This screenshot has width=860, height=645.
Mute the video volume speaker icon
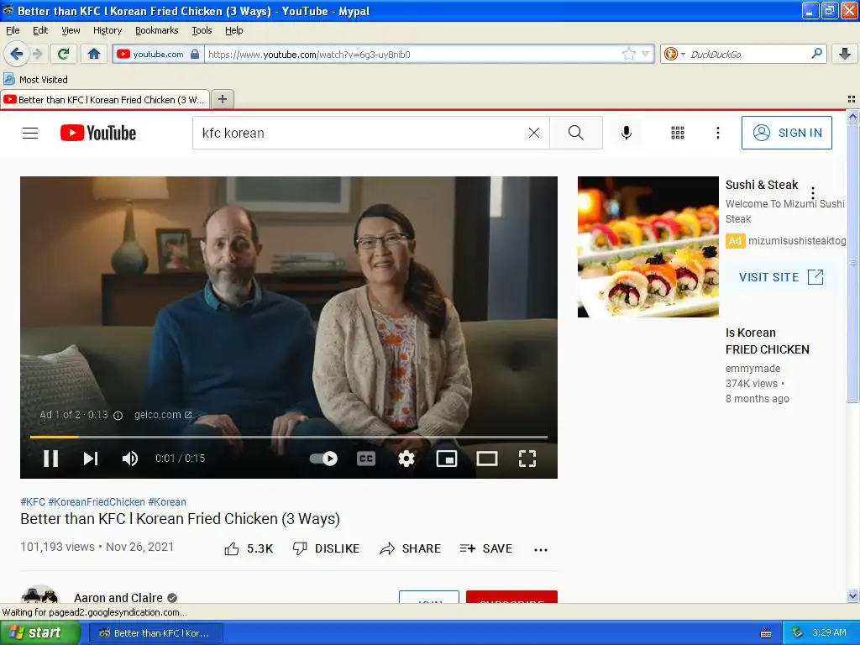[x=130, y=459]
